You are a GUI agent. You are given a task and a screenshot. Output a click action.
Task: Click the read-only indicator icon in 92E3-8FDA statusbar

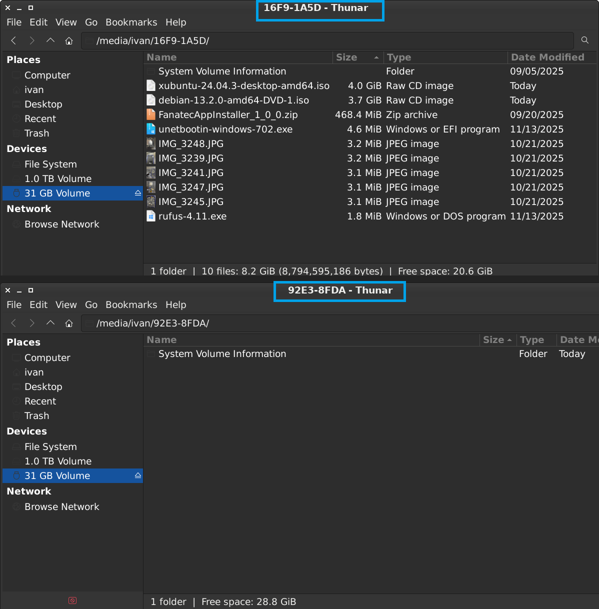click(x=72, y=600)
